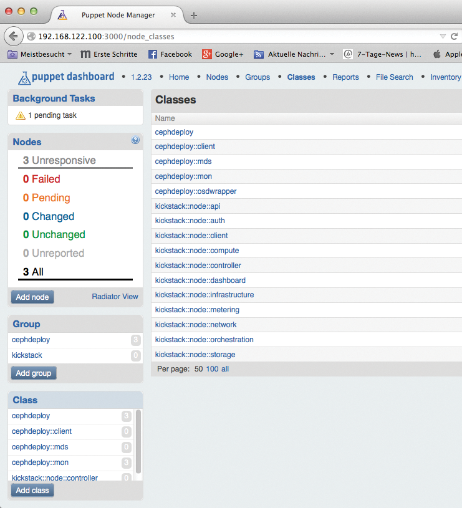Image resolution: width=462 pixels, height=508 pixels.
Task: Open a new tab with the plus icon
Action: (x=194, y=15)
